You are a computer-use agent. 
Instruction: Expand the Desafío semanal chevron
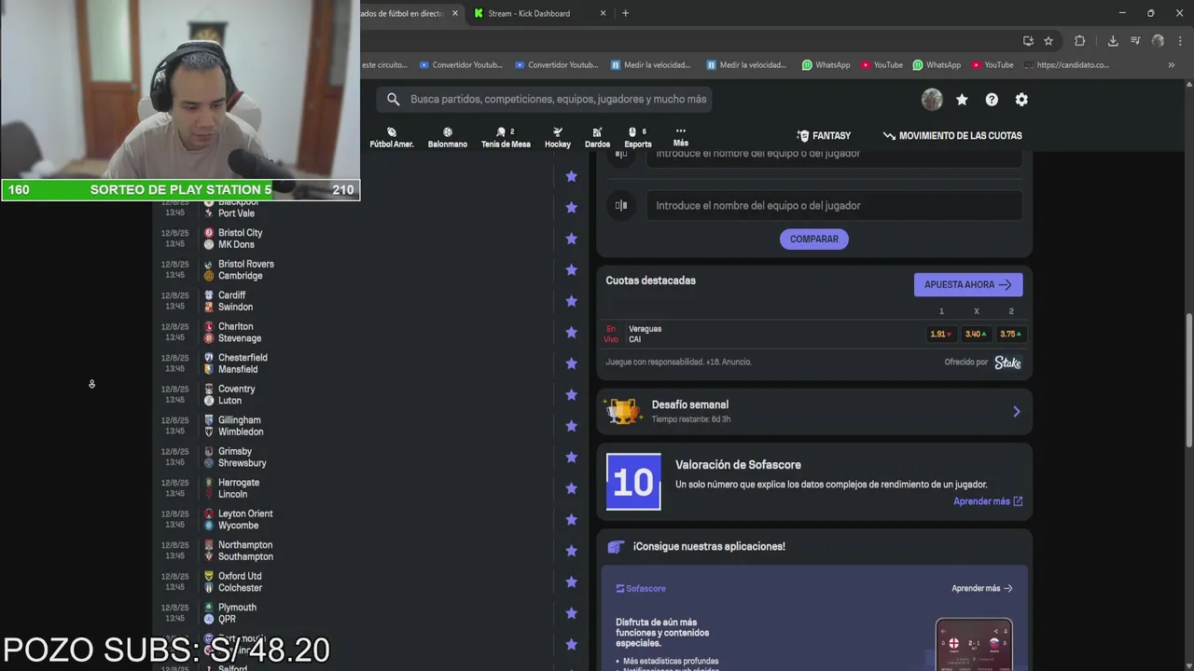1017,411
